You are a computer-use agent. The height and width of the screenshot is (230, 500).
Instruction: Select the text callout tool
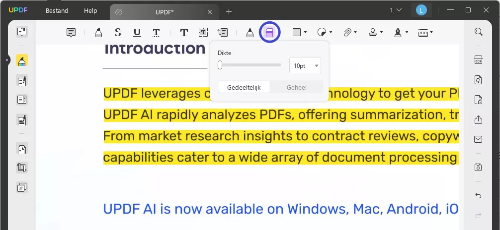point(223,32)
